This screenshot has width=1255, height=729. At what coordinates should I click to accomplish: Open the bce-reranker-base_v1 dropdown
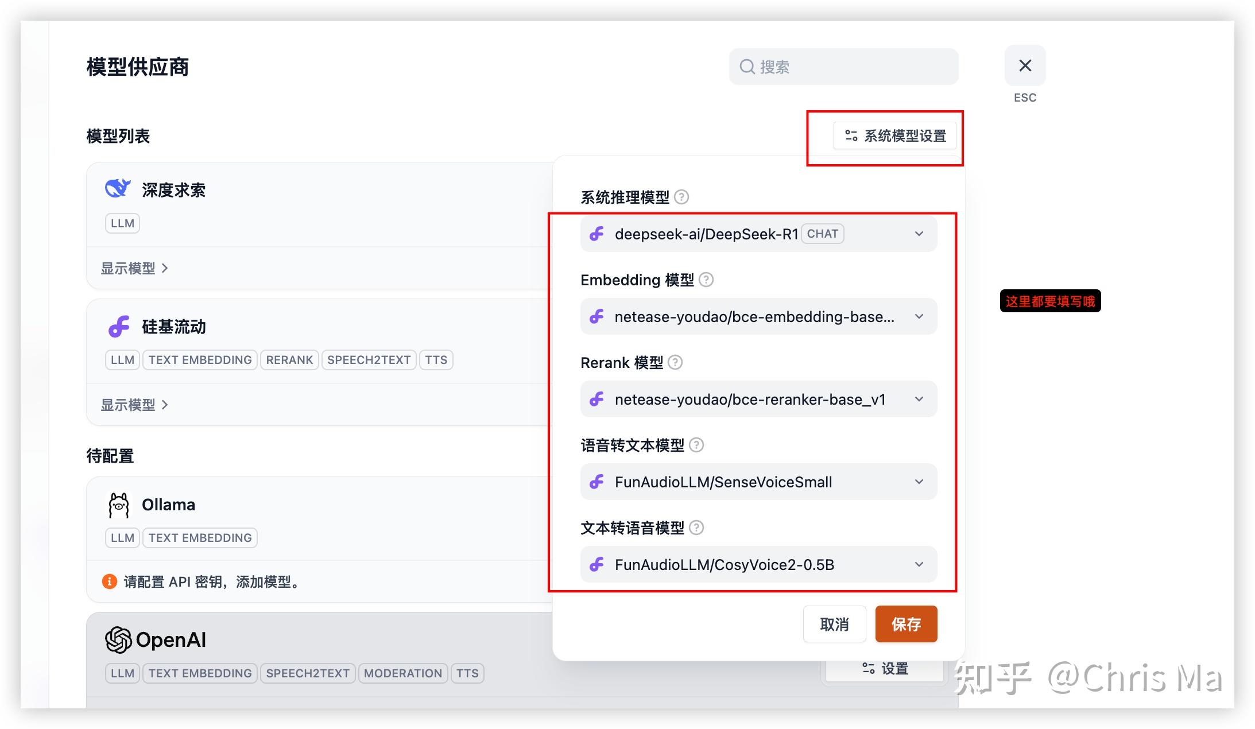pyautogui.click(x=758, y=399)
